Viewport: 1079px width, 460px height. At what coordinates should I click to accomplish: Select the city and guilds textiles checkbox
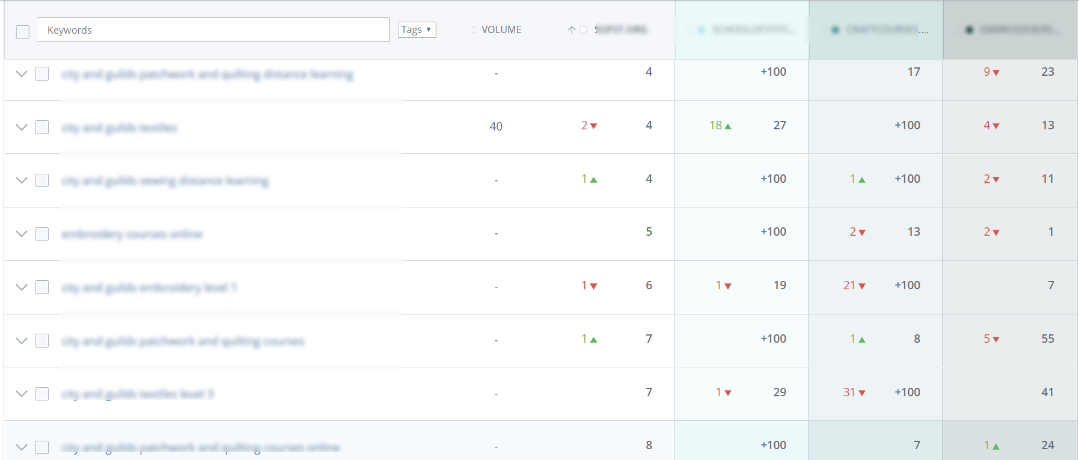coord(42,127)
